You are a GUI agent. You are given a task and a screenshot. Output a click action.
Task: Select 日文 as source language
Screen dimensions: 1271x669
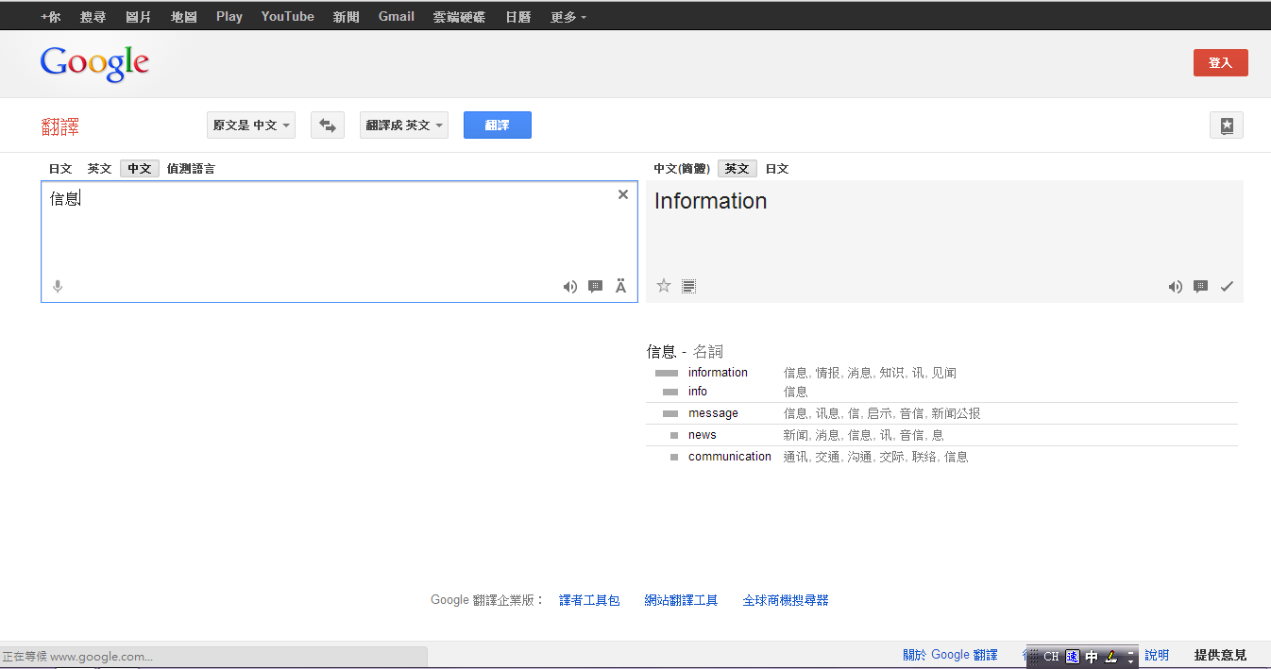[x=60, y=169]
